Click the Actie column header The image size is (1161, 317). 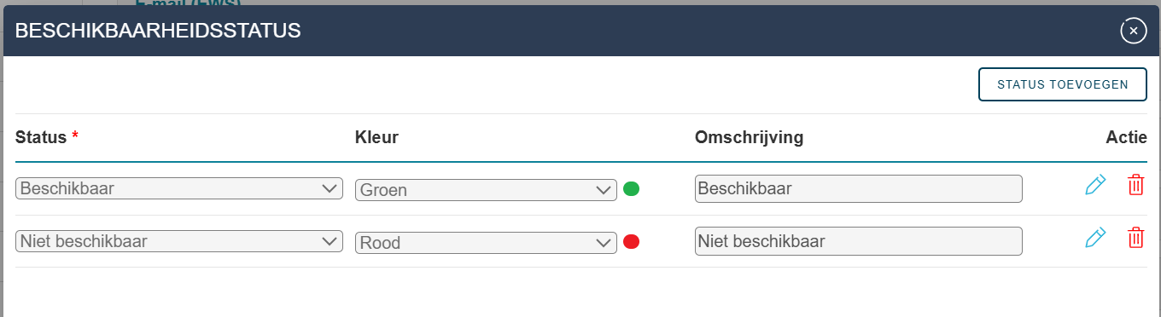(1127, 137)
